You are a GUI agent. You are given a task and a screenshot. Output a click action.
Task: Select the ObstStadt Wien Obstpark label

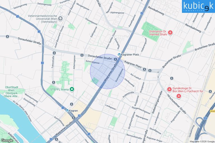pyautogui.click(x=12, y=92)
